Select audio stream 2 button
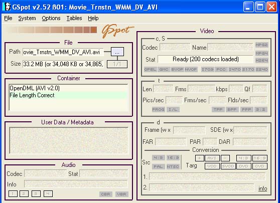 coord(24,193)
